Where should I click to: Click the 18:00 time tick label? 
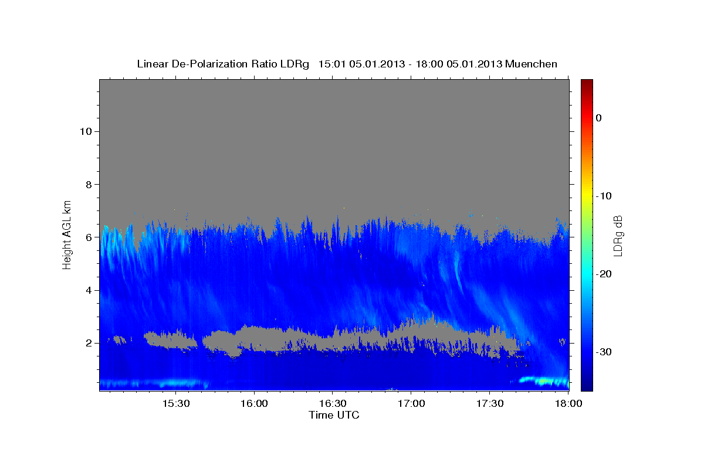tap(568, 404)
